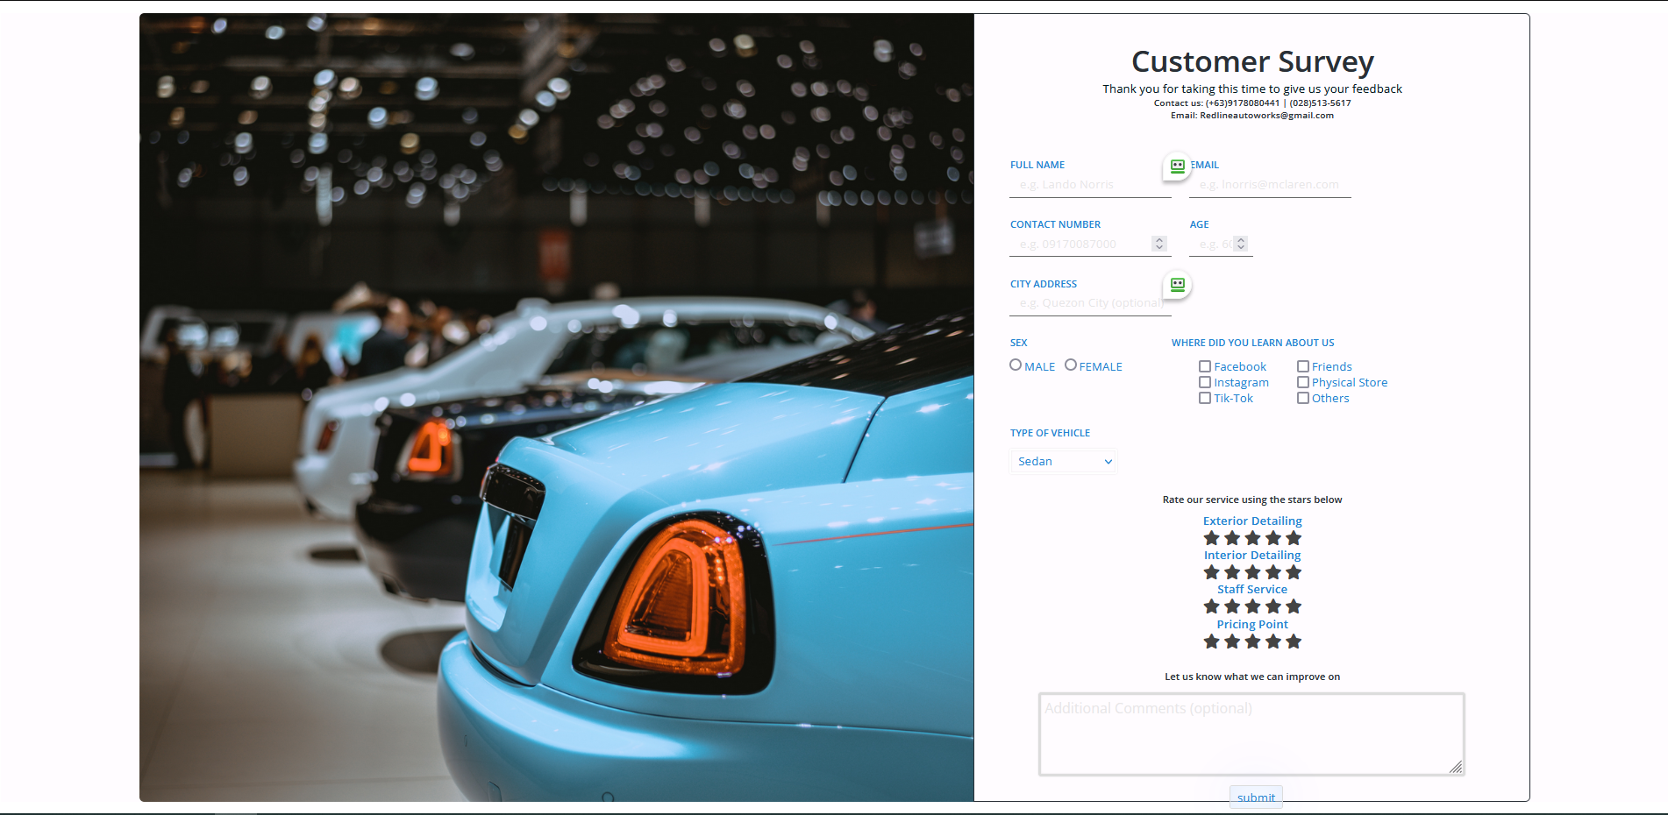Click the TYPE OF VEHICLE label
Viewport: 1668px width, 815px height.
click(x=1050, y=433)
